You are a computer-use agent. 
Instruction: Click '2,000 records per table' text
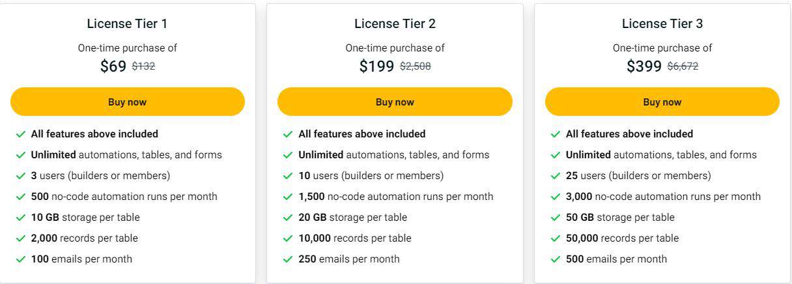point(85,238)
